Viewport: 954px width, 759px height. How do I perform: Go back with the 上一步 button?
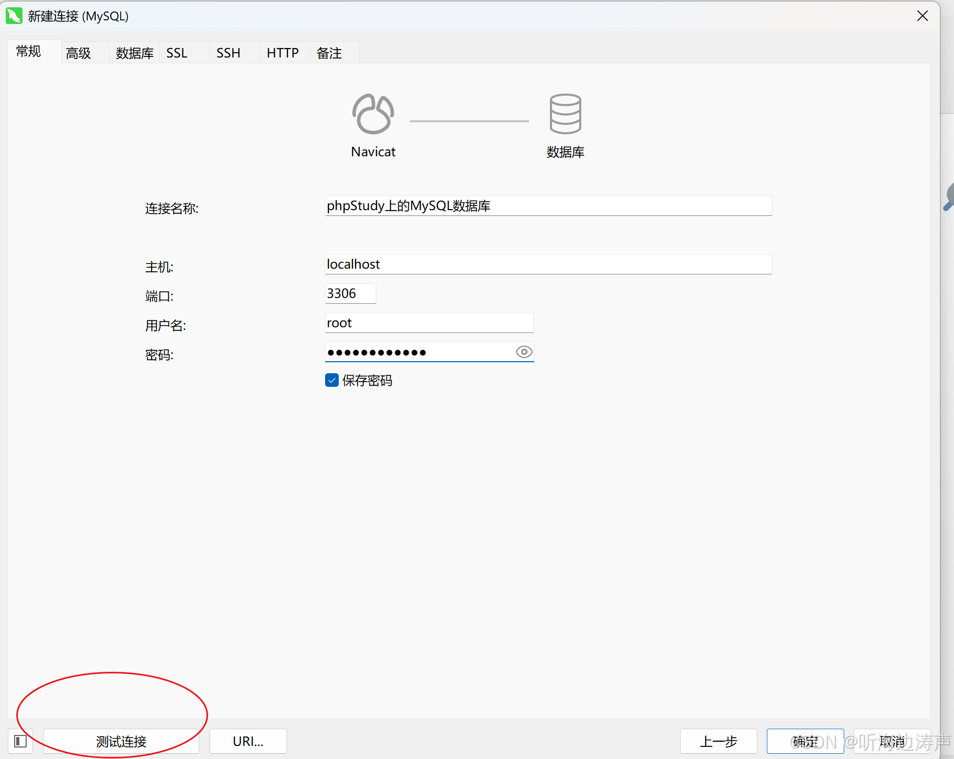pos(719,741)
